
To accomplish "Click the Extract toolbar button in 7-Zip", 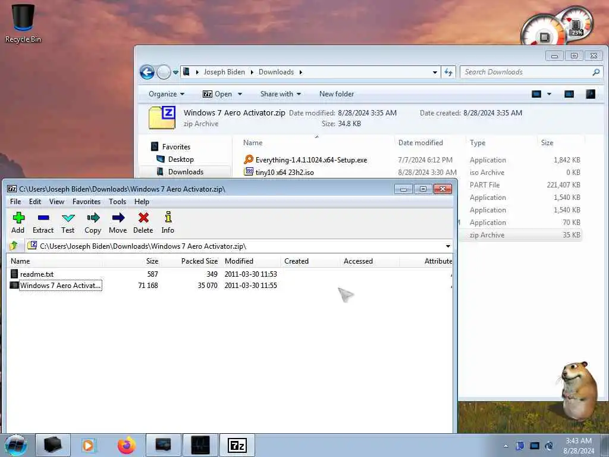I will 43,223.
